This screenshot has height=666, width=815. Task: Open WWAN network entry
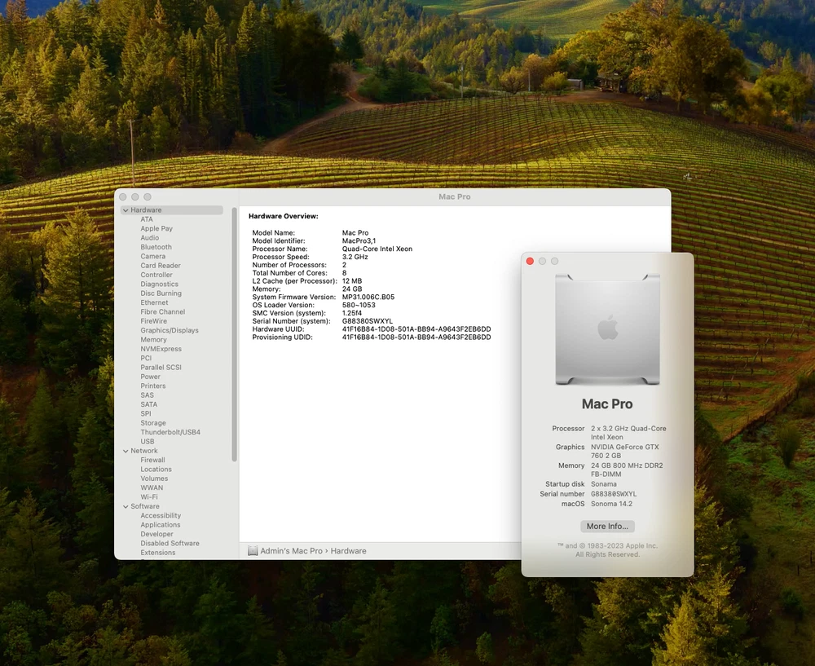coord(152,488)
